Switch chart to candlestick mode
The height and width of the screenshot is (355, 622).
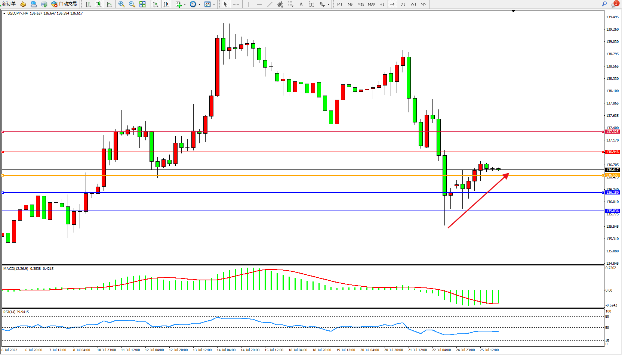coord(99,4)
